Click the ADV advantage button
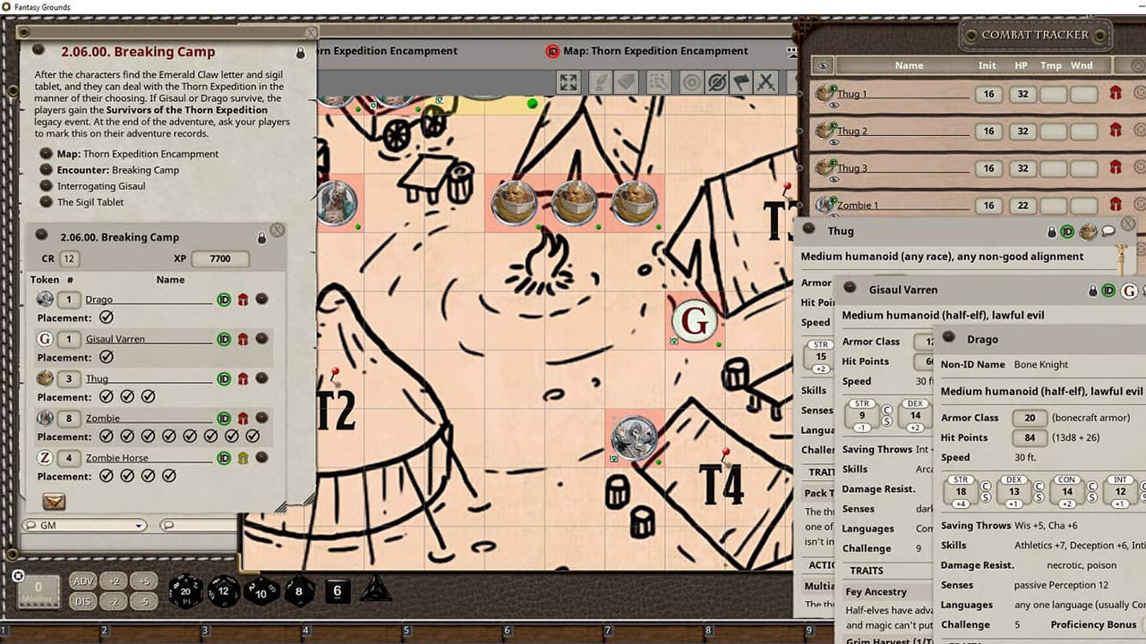The width and height of the screenshot is (1146, 644). [x=83, y=581]
